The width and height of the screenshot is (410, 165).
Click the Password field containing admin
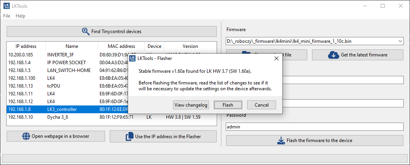pos(315,127)
